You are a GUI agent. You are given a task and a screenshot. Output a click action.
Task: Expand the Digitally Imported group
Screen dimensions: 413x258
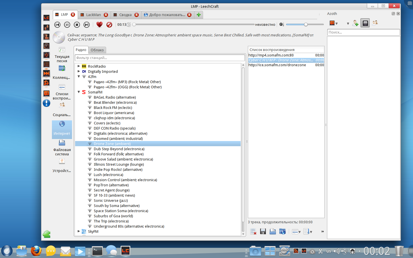click(x=79, y=71)
